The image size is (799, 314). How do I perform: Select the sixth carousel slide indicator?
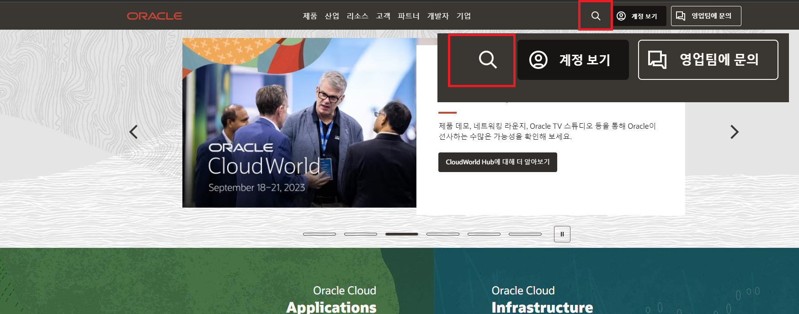click(x=525, y=234)
